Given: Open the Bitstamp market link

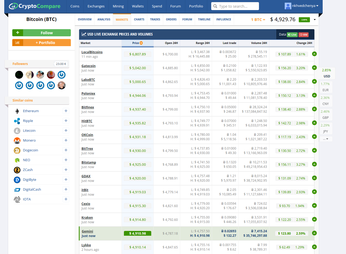Looking at the screenshot, I should coord(89,163).
